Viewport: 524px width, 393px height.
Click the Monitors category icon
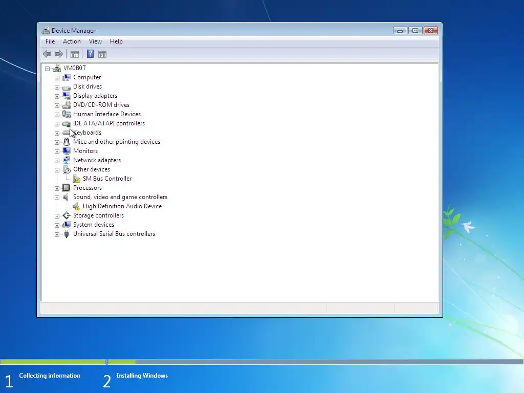click(x=67, y=151)
